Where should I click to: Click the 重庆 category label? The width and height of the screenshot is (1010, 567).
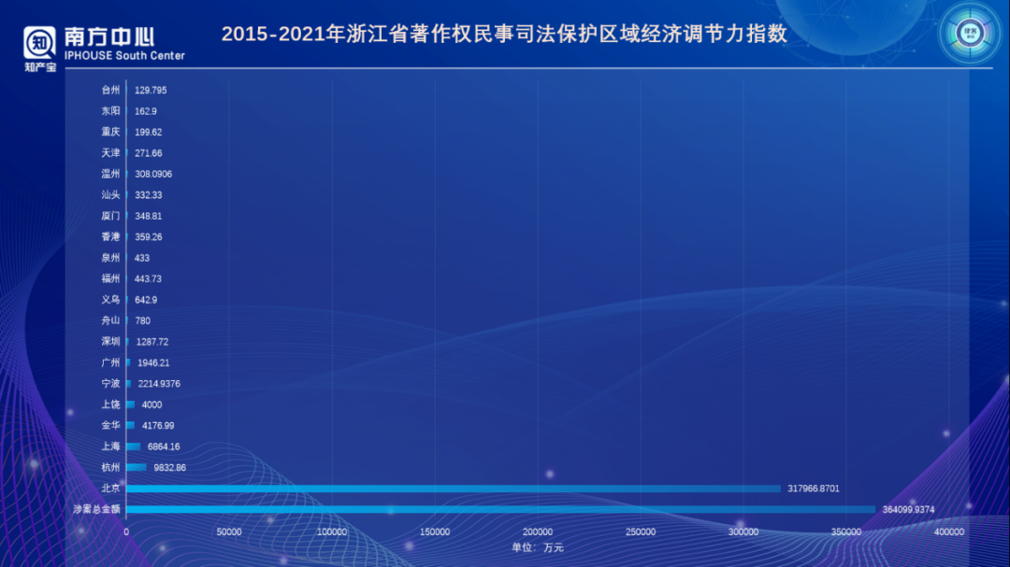tap(110, 132)
